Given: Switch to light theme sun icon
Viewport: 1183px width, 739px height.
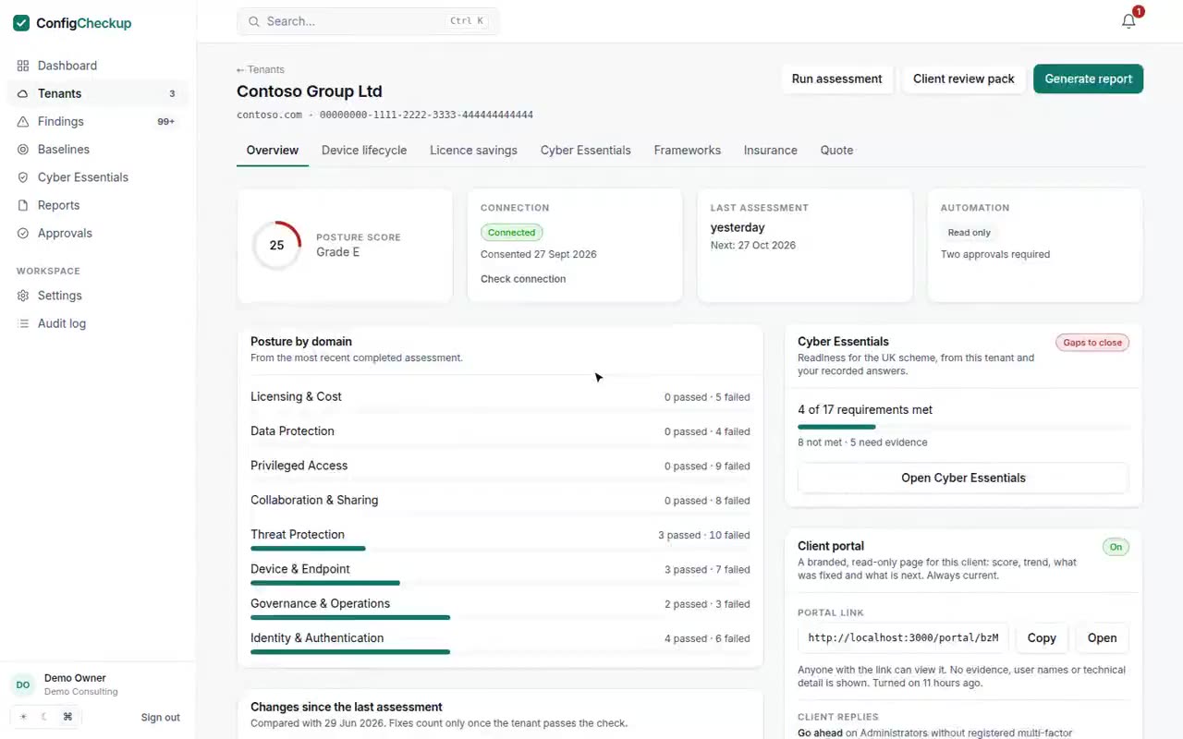Looking at the screenshot, I should point(23,717).
